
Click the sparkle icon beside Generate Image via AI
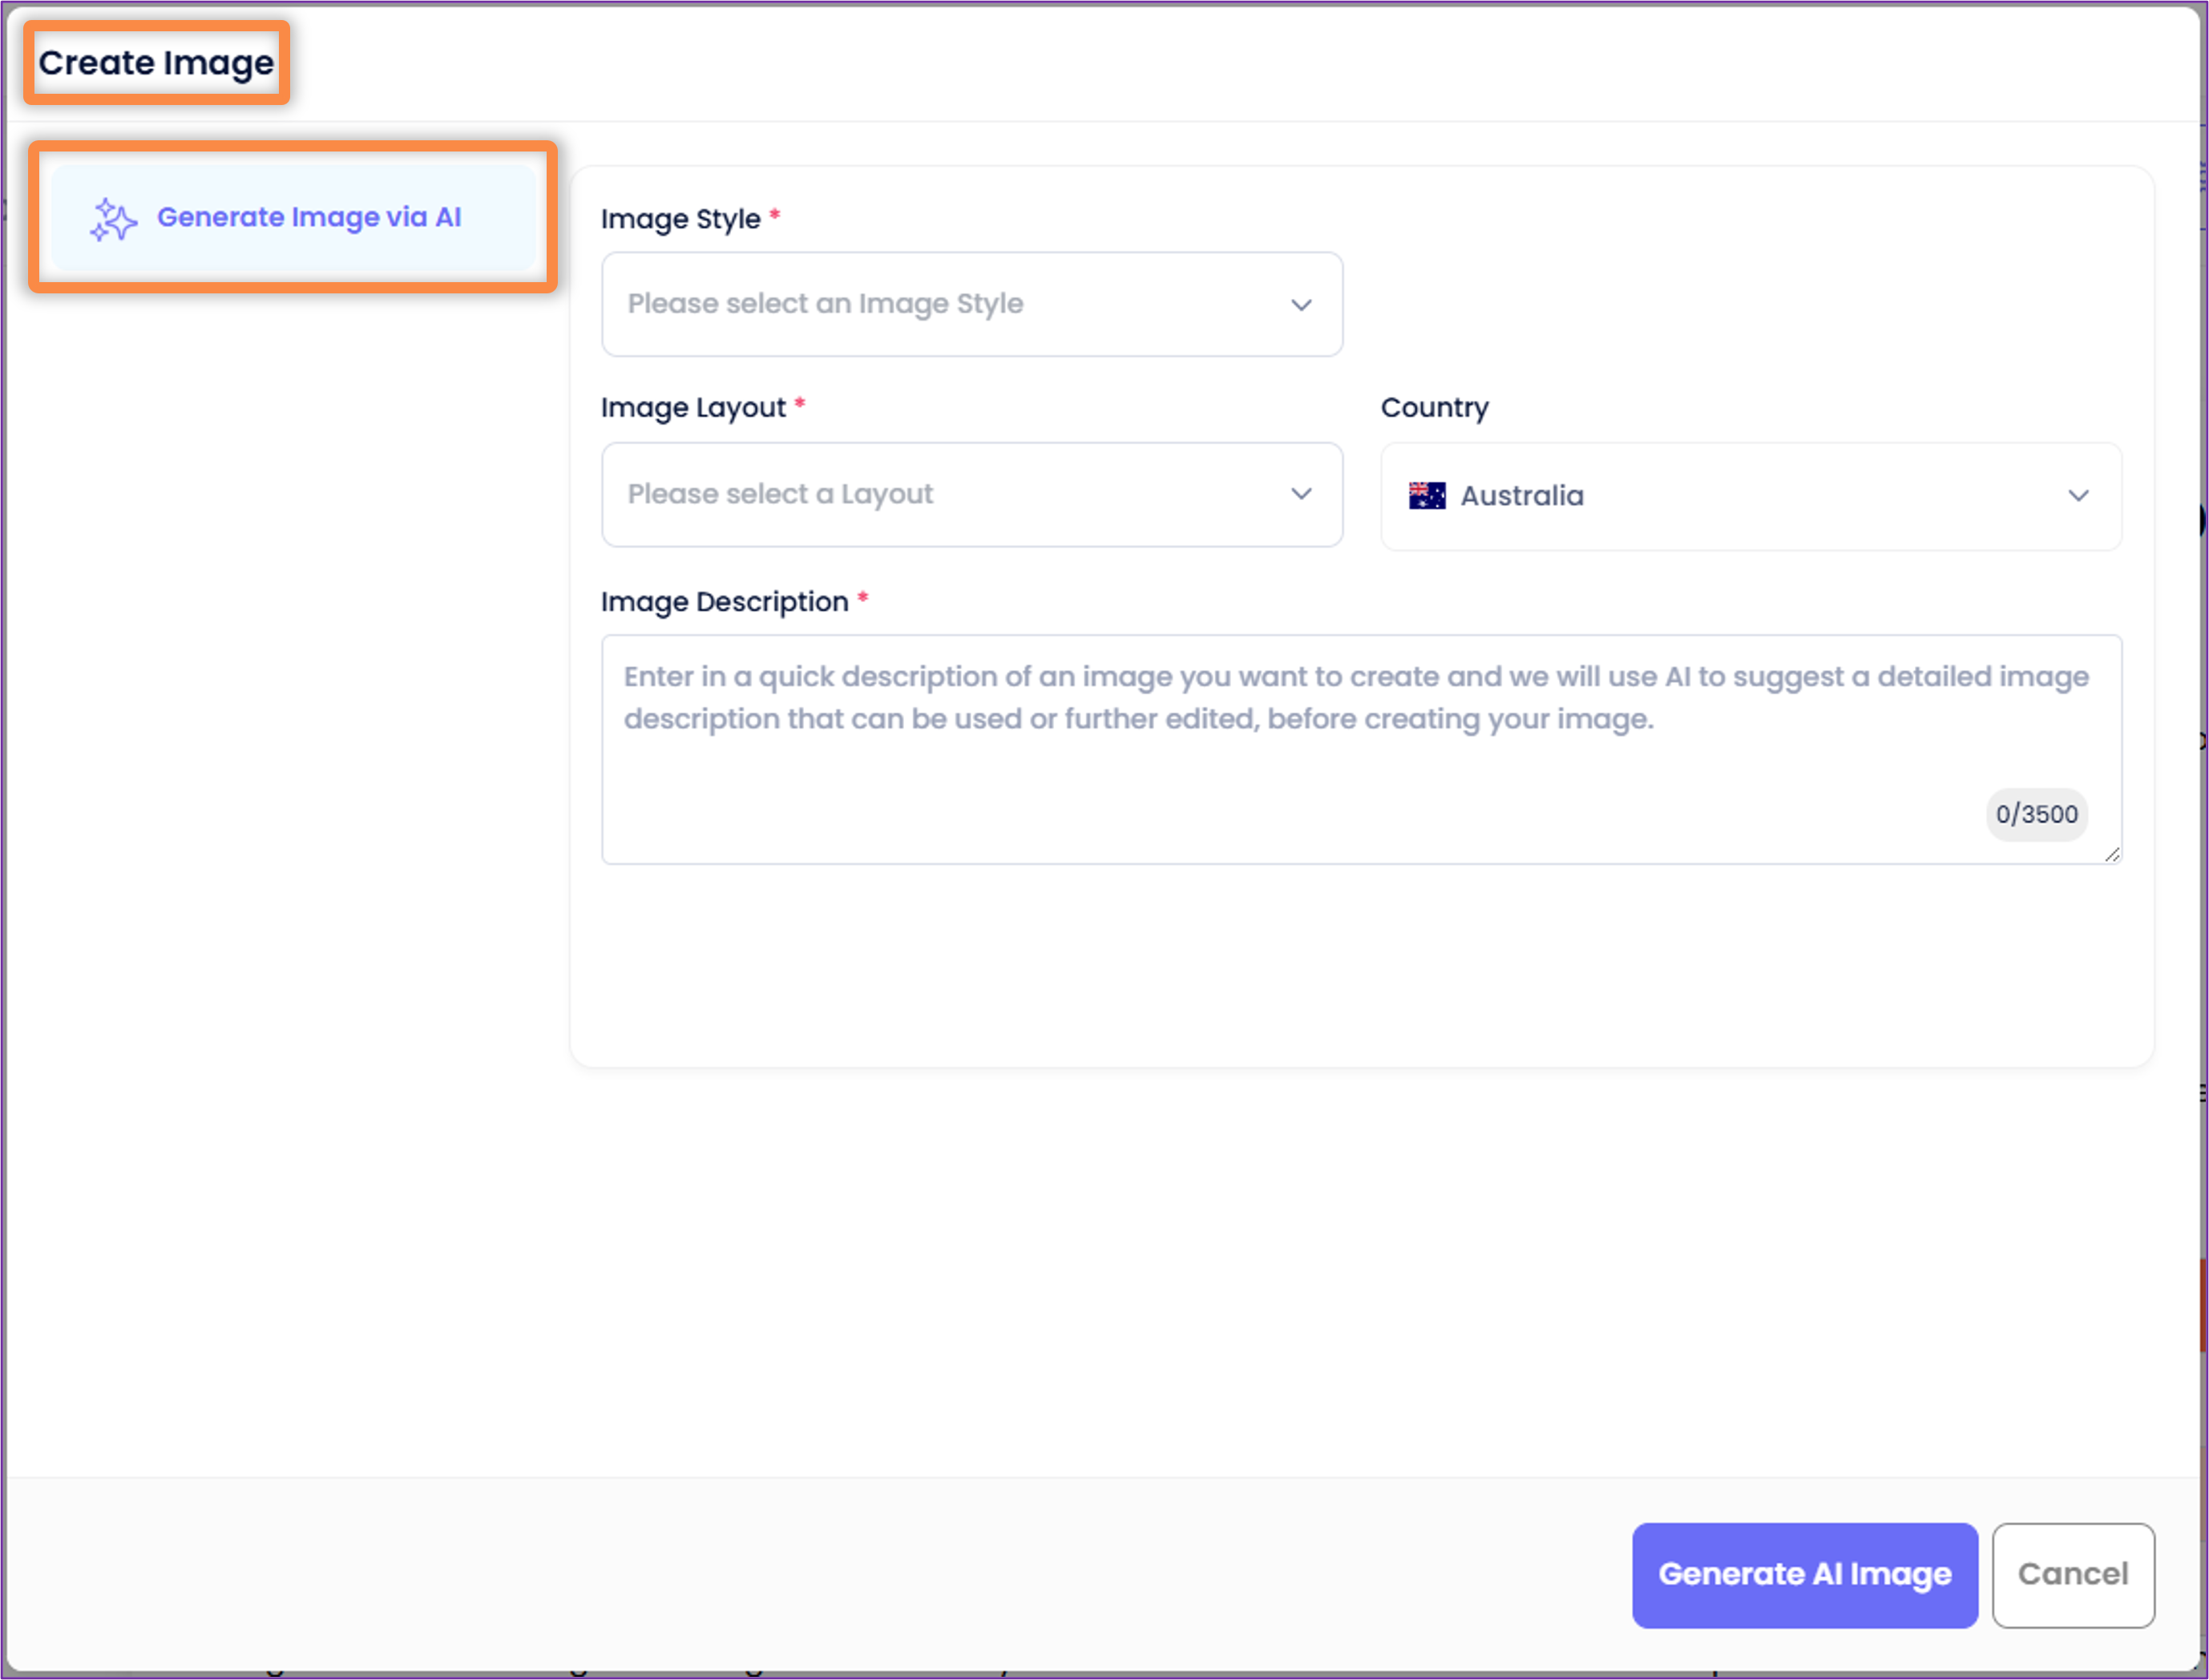pos(113,219)
